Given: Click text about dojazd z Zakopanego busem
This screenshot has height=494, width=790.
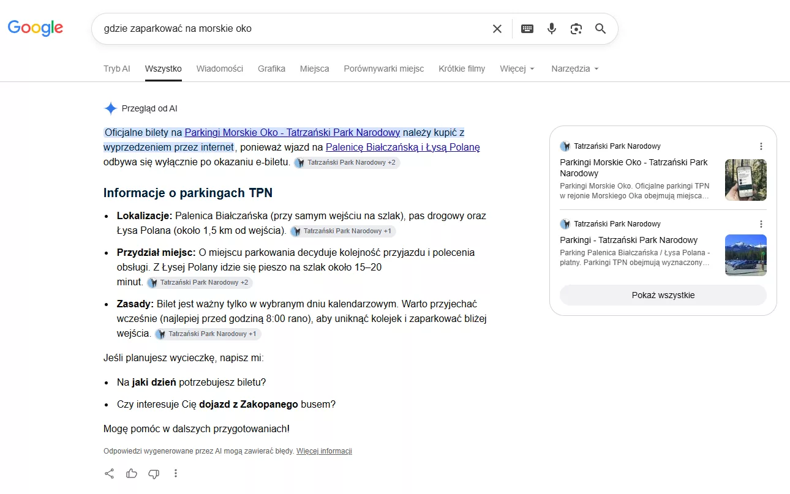Looking at the screenshot, I should [227, 405].
